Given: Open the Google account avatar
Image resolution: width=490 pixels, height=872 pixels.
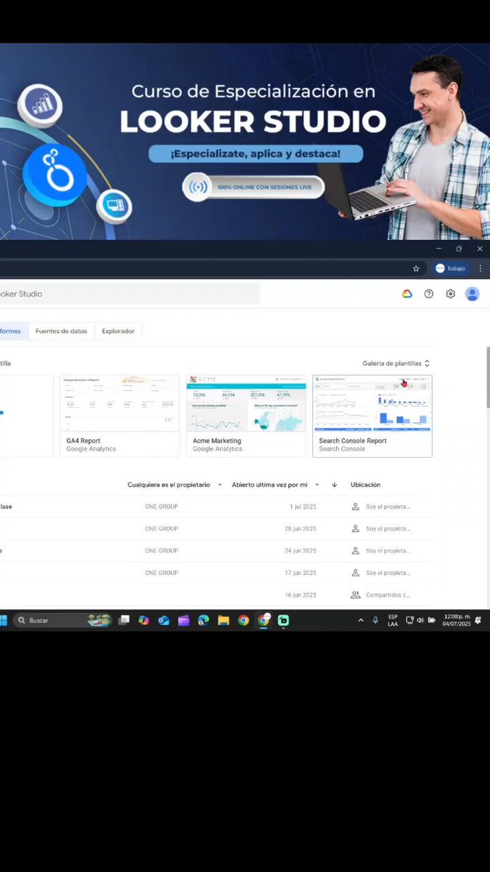Looking at the screenshot, I should [x=473, y=294].
